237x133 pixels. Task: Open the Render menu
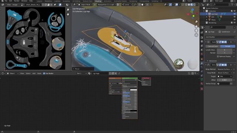[x=17, y=1]
